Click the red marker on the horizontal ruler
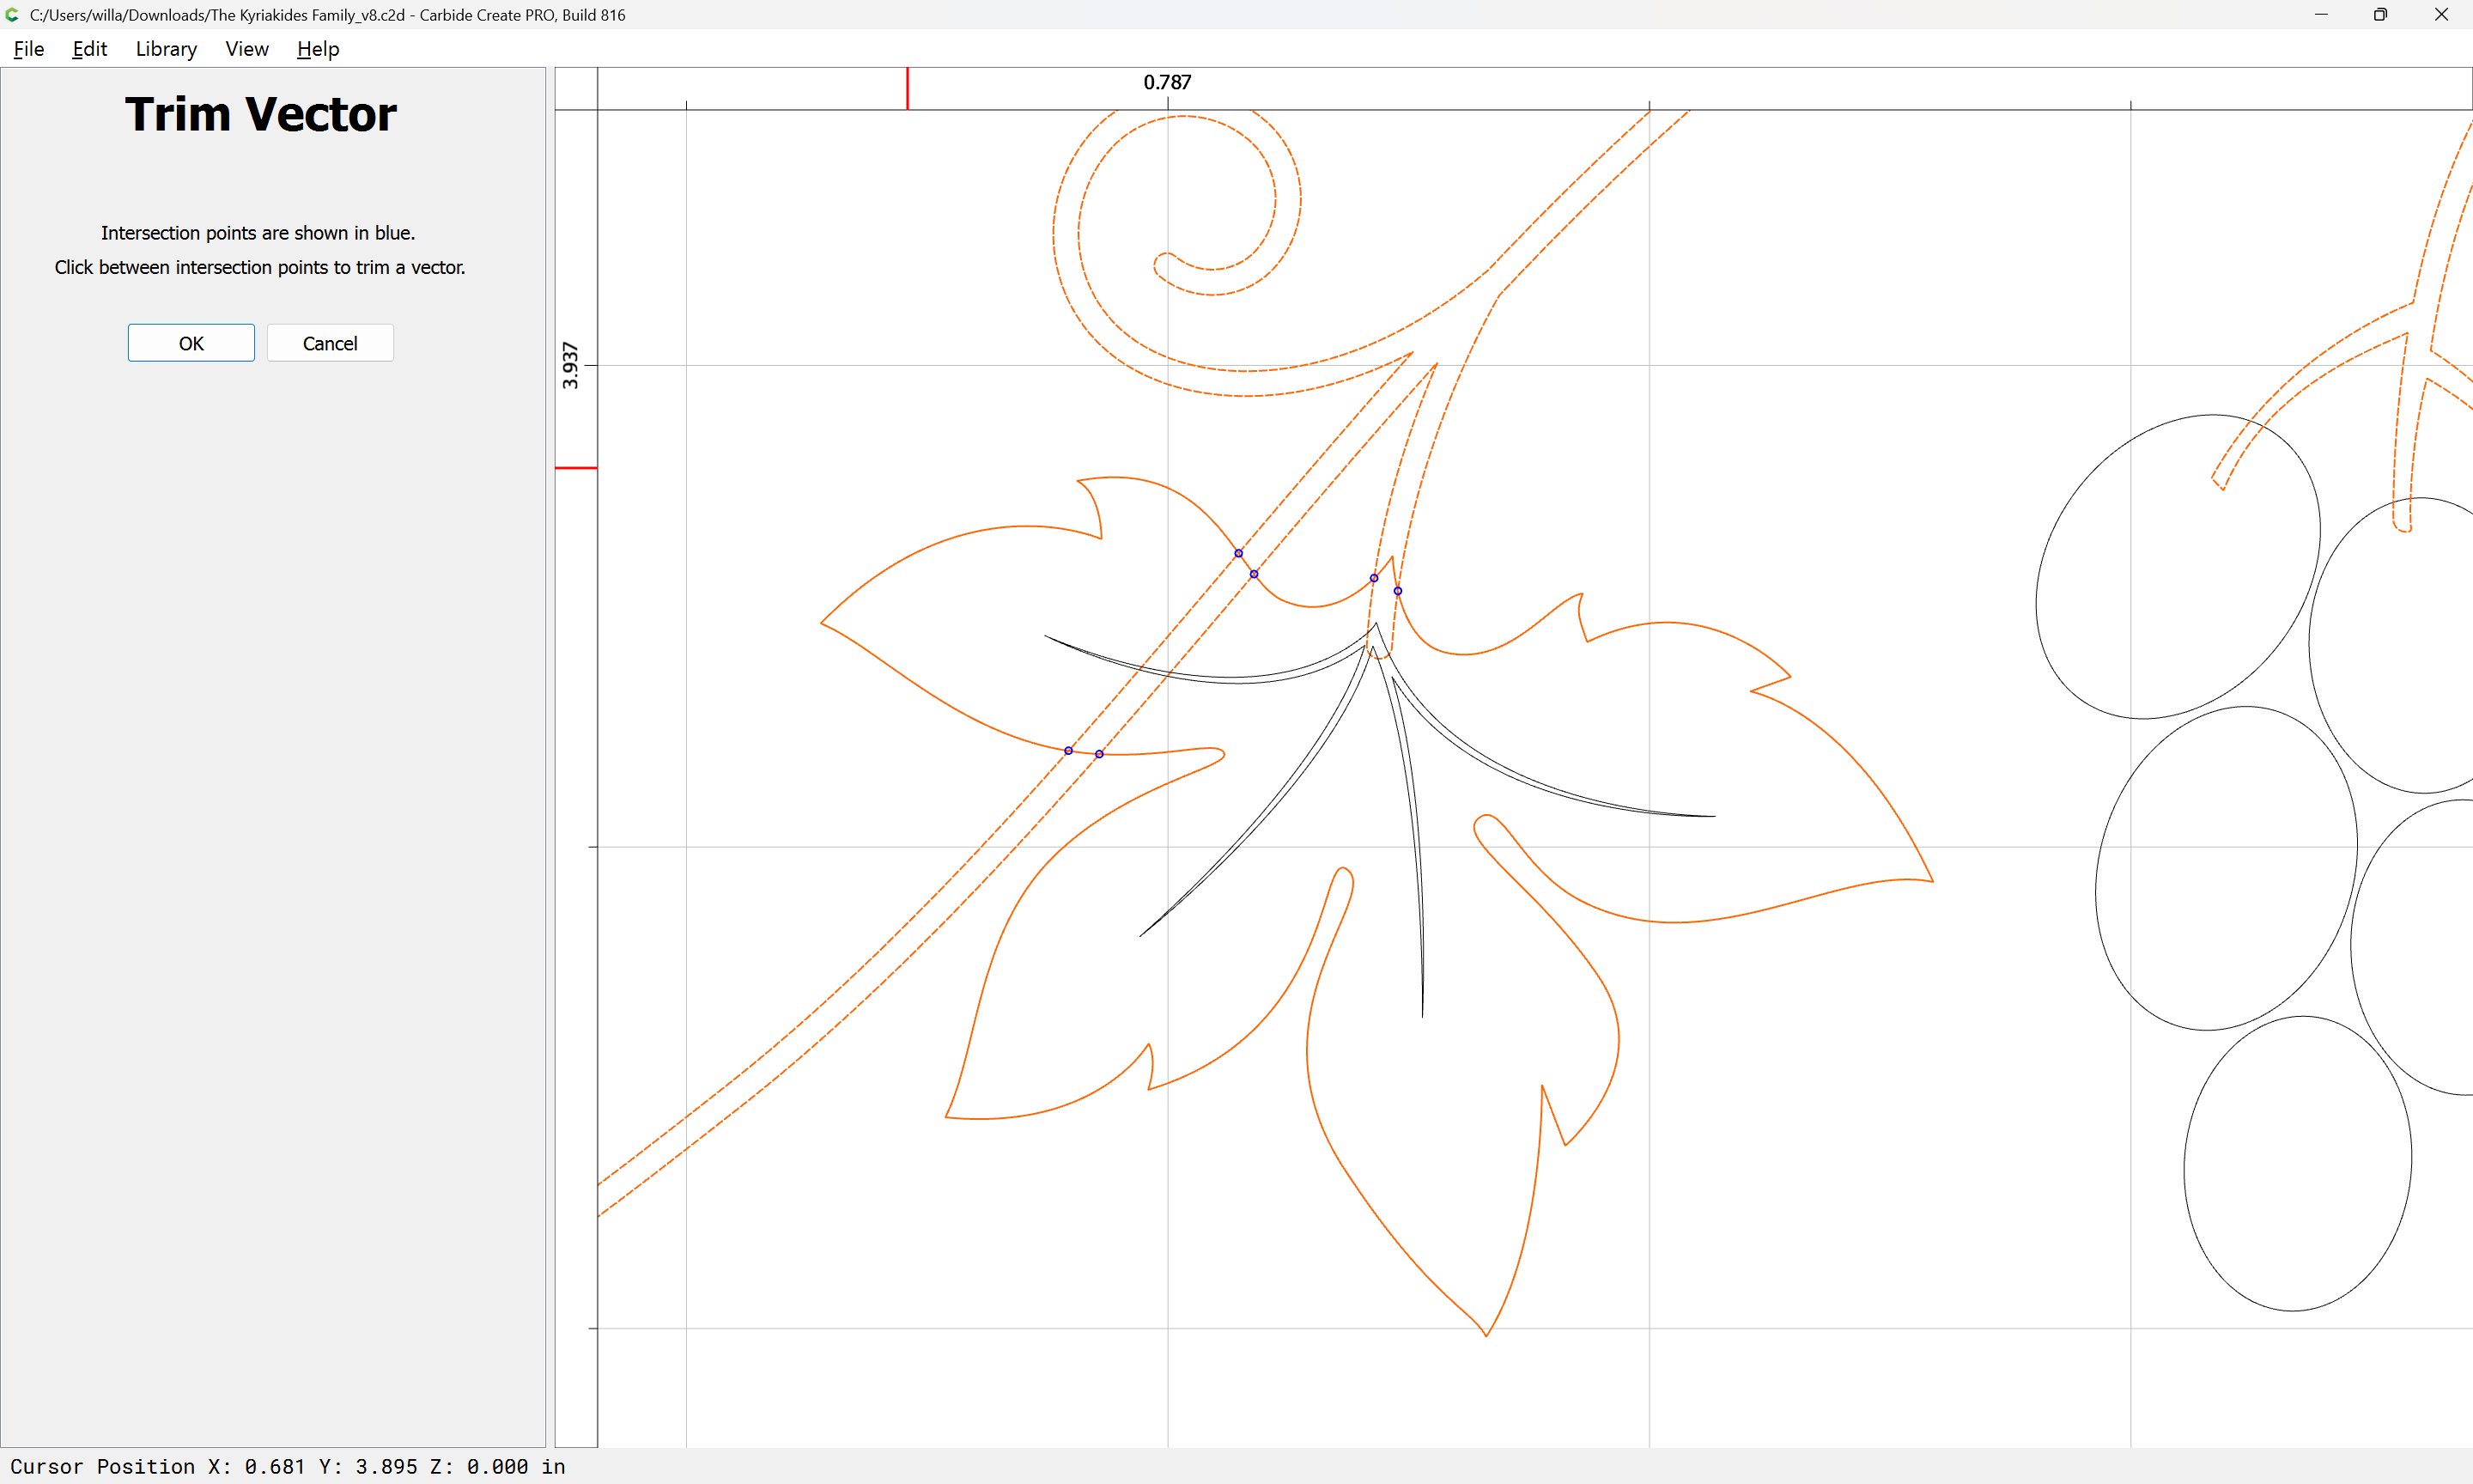The image size is (2473, 1484). (908, 89)
